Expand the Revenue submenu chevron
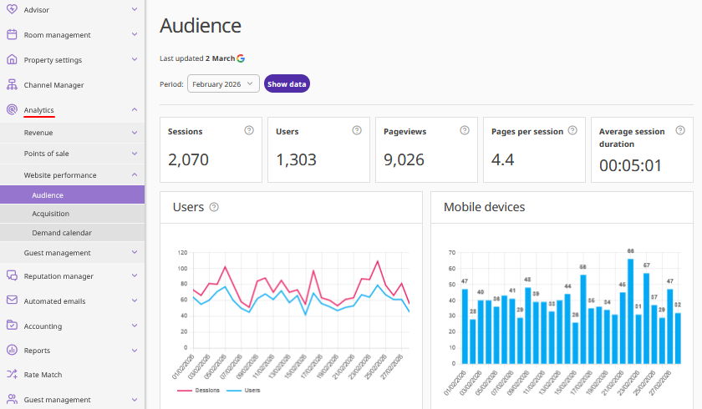The height and width of the screenshot is (409, 702). [x=135, y=133]
